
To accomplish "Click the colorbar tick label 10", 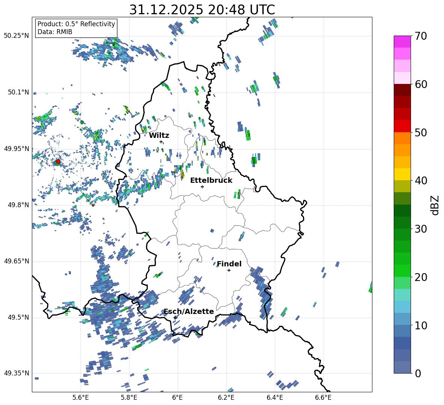I will (421, 325).
